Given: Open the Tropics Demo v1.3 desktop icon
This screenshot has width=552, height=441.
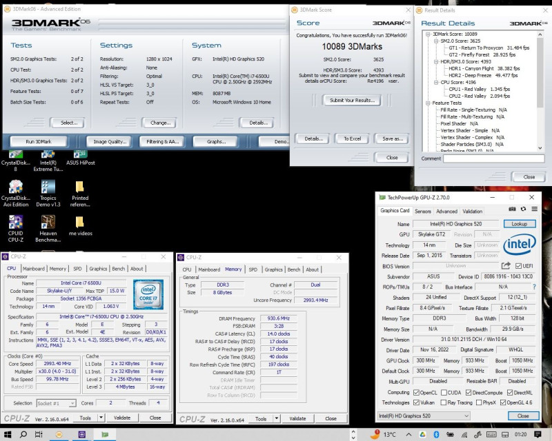Looking at the screenshot, I should click(x=48, y=194).
